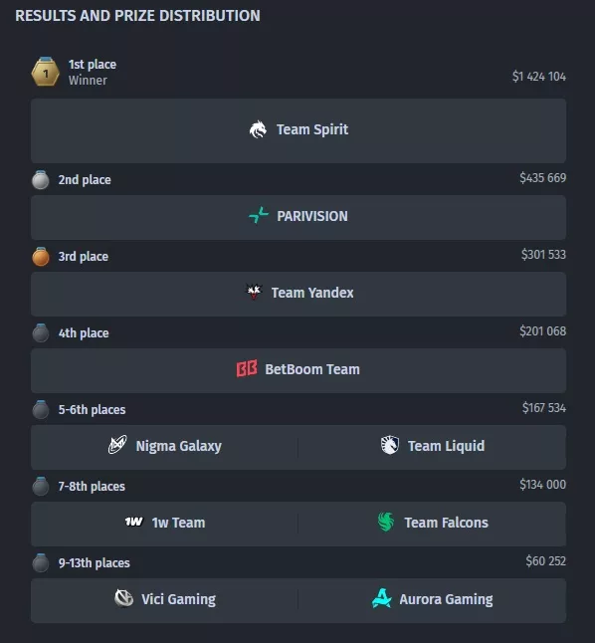The image size is (595, 643).
Task: Open the Team Liquid name link
Action: tap(446, 446)
